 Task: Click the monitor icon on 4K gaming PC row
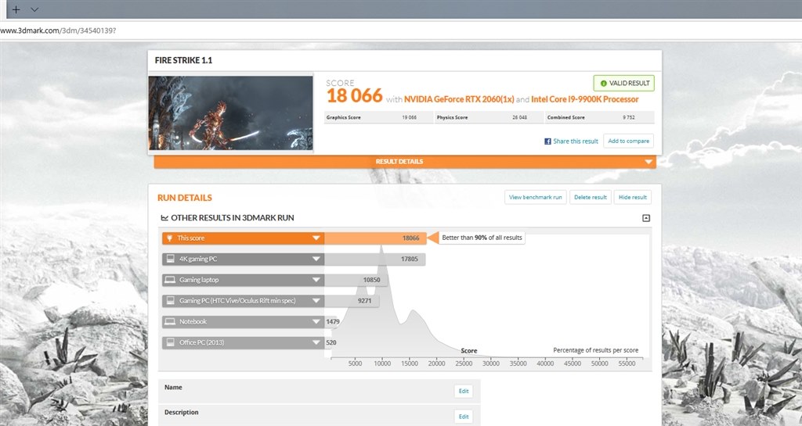coord(170,260)
